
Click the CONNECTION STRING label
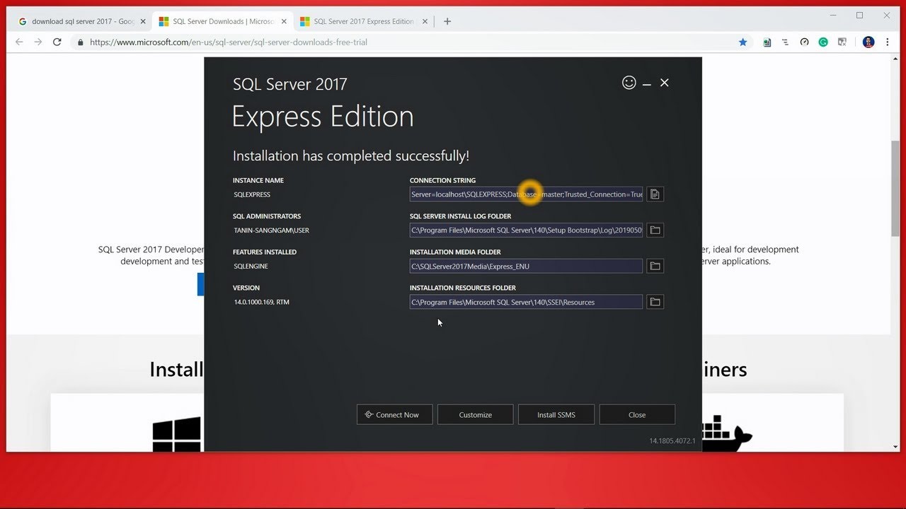(442, 180)
